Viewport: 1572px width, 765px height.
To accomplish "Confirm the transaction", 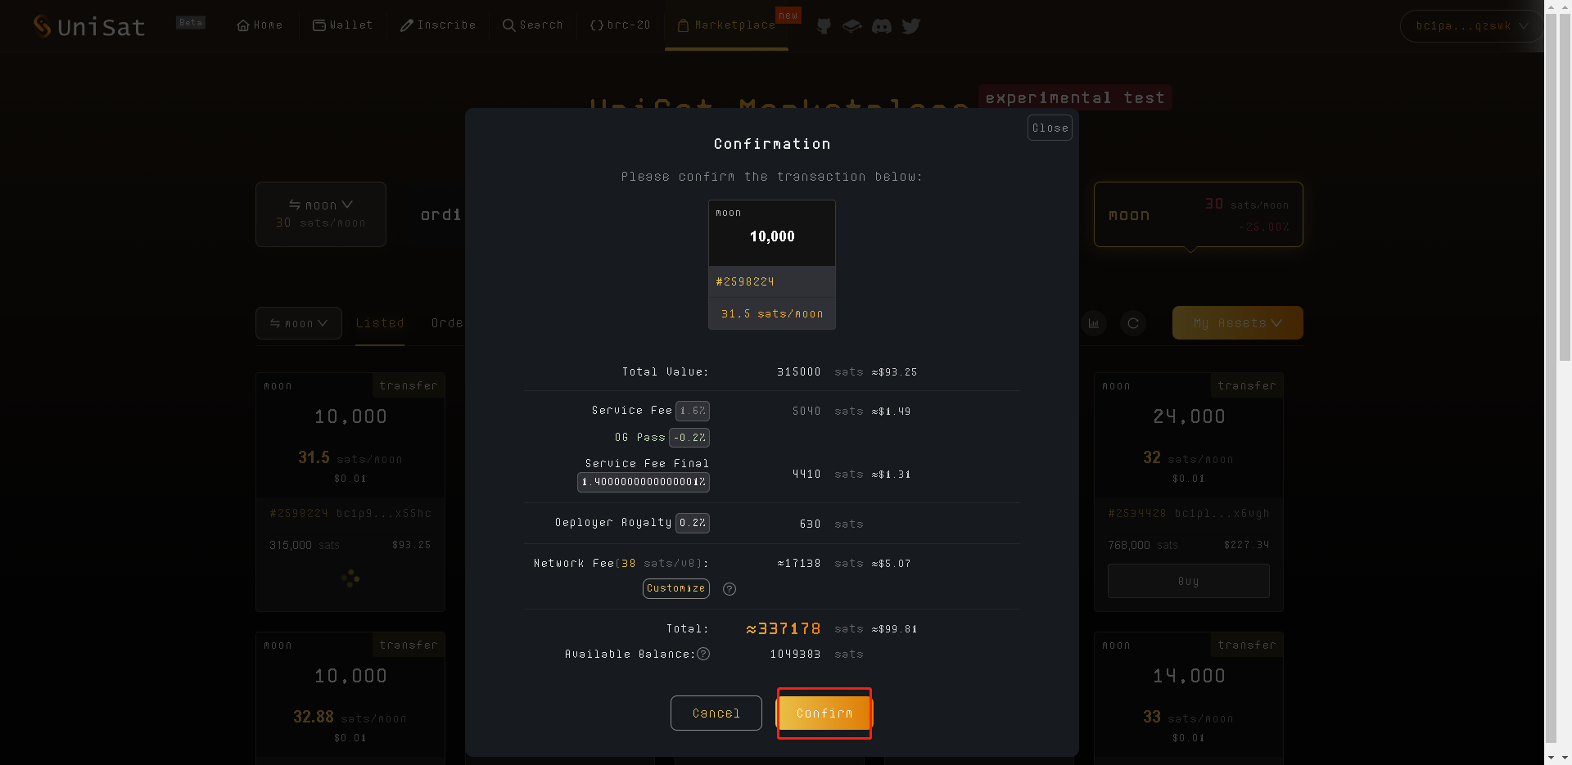I will [824, 713].
